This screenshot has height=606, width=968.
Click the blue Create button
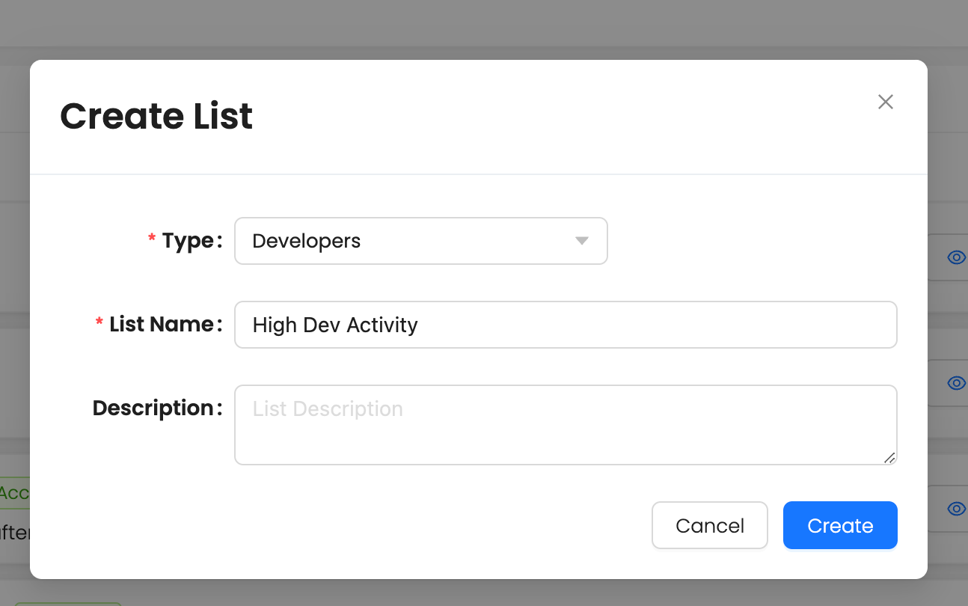[x=840, y=525]
